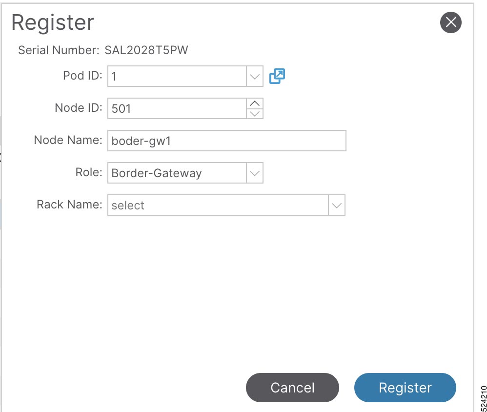This screenshot has width=487, height=412.
Task: Click the Role label
Action: click(x=89, y=172)
